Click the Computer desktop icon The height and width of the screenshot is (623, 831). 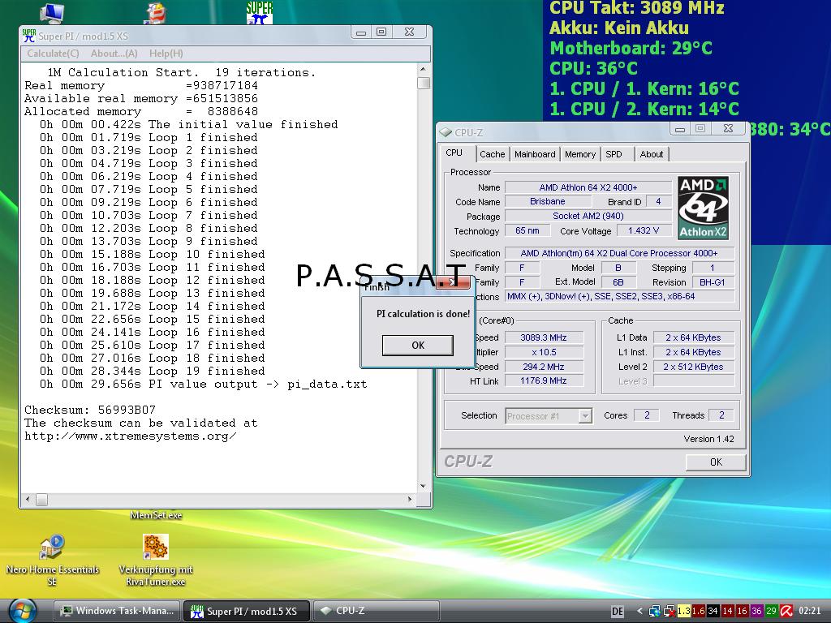[52, 13]
